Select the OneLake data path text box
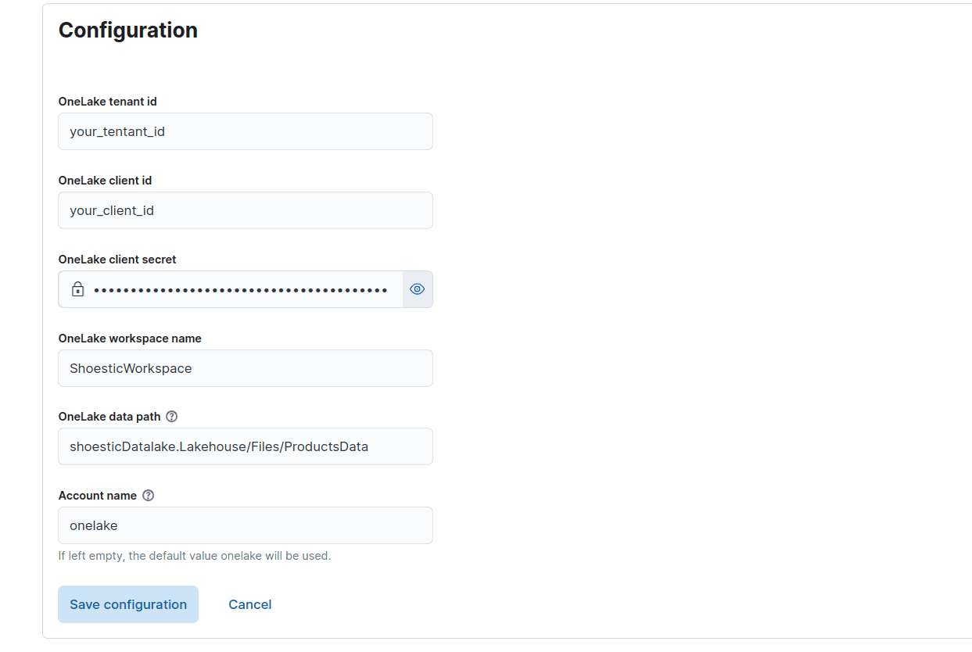The width and height of the screenshot is (972, 652). [x=245, y=446]
